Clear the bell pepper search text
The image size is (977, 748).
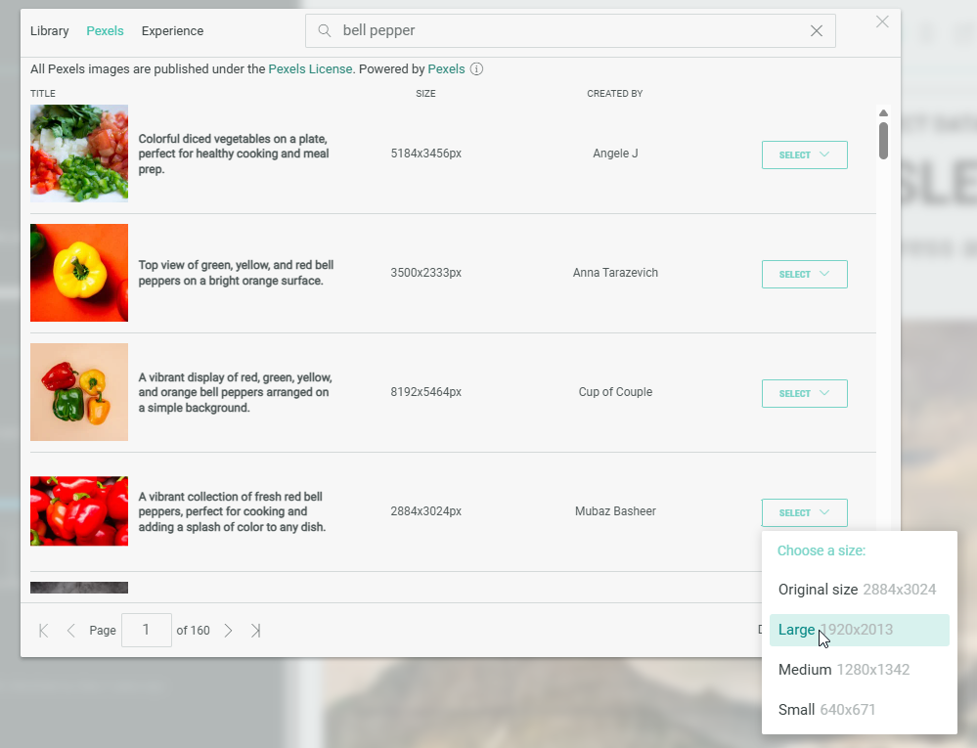pyautogui.click(x=817, y=31)
